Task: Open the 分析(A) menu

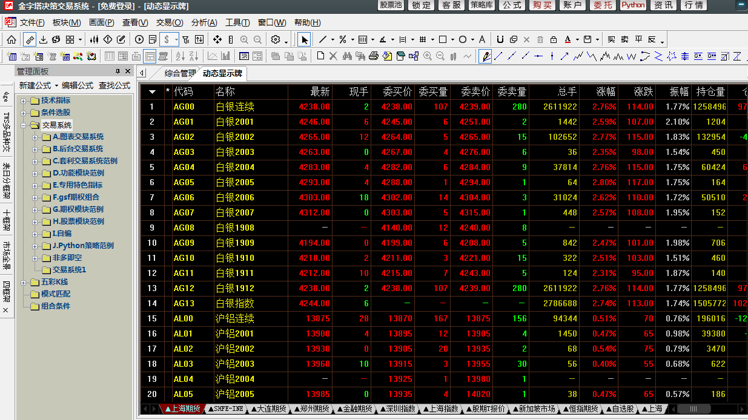Action: click(x=204, y=22)
